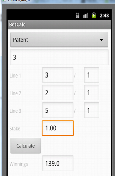Click the Line 3 denominator field
This screenshot has width=115, height=176.
tap(92, 110)
